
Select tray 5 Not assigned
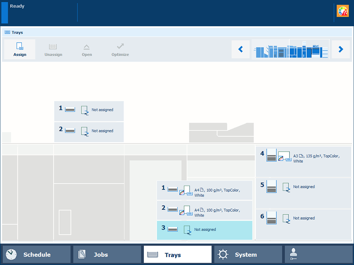tap(303, 193)
